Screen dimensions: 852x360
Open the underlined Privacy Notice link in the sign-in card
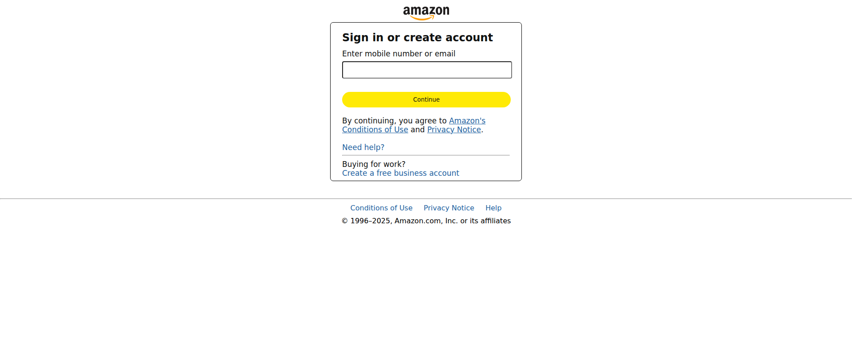(454, 130)
